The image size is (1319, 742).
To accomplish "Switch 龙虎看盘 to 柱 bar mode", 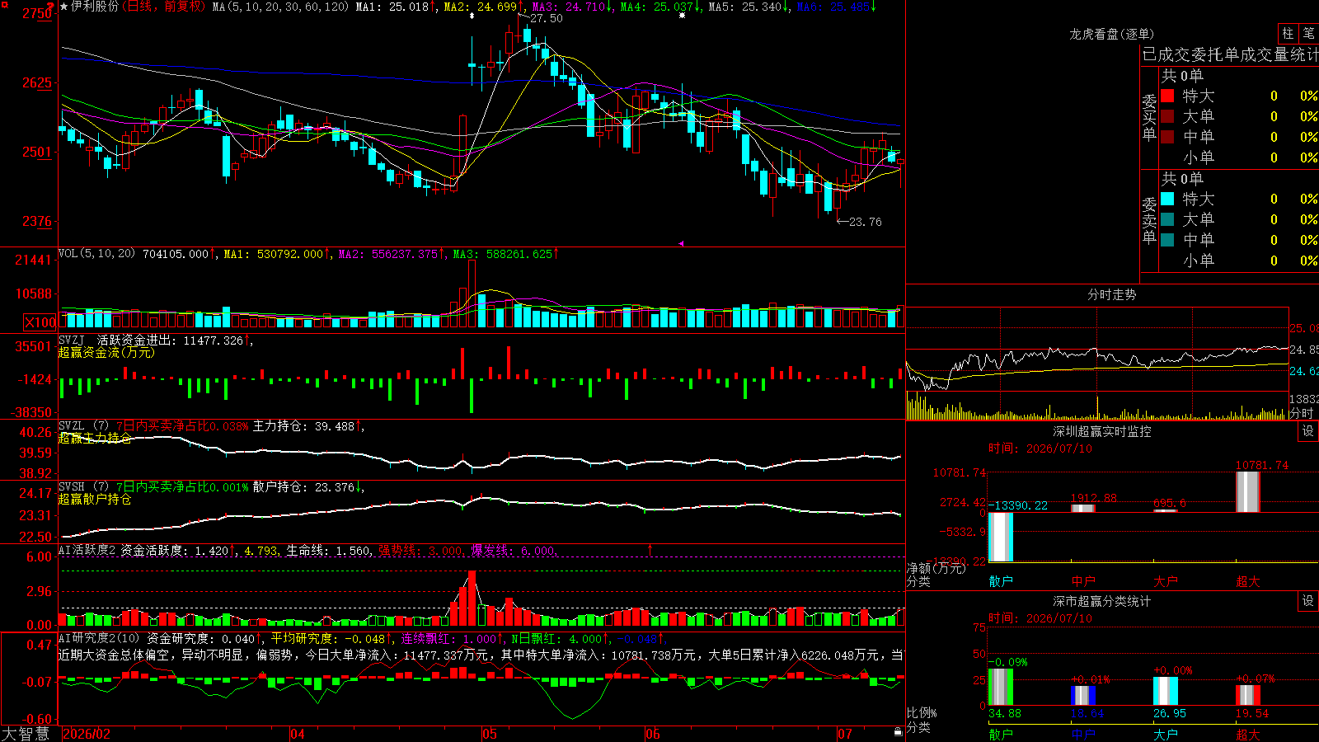I will [x=1288, y=34].
